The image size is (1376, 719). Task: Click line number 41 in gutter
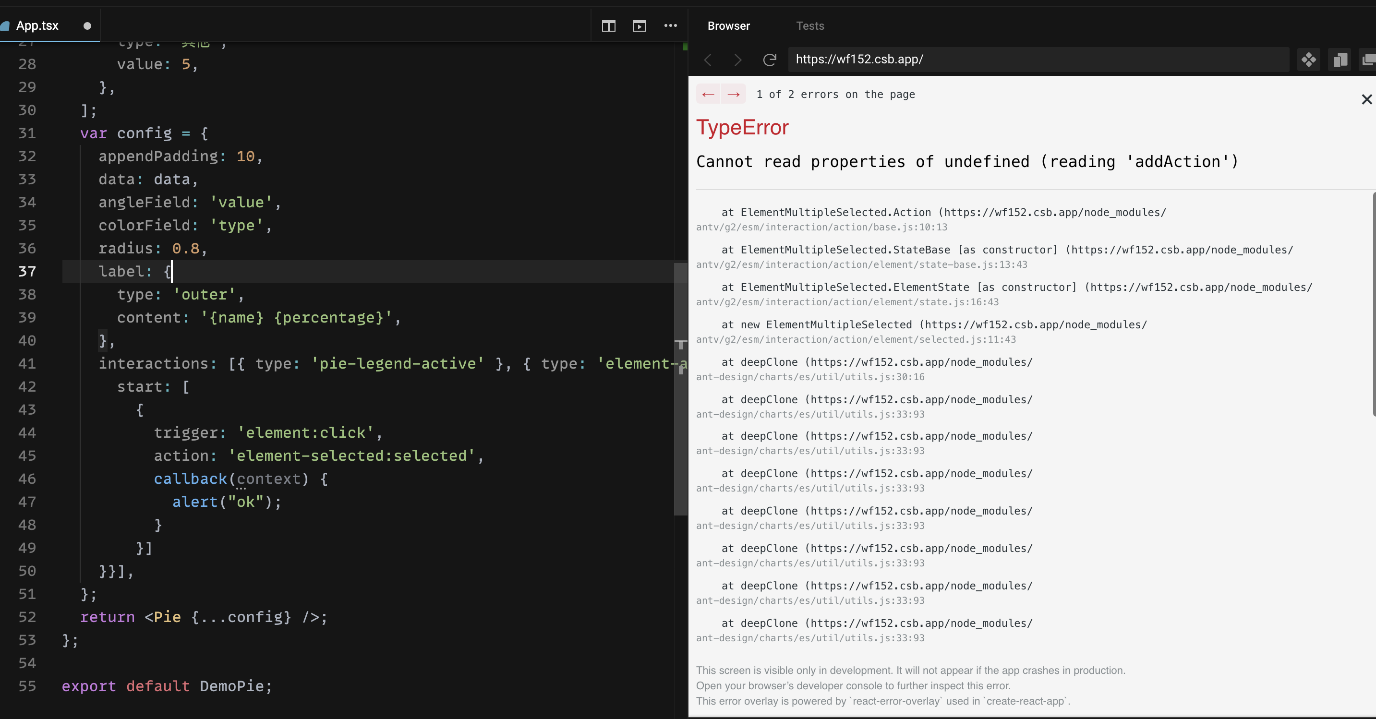(x=27, y=364)
